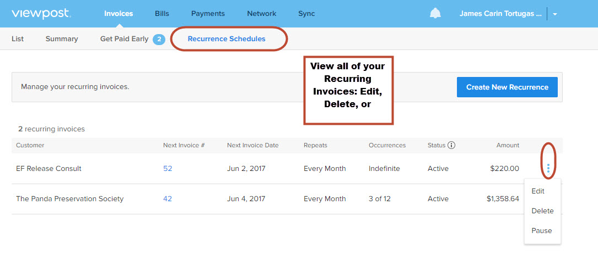Screen dimensions: 598x260
Task: Select The Panda Preservation Society customer
Action: [x=70, y=199]
